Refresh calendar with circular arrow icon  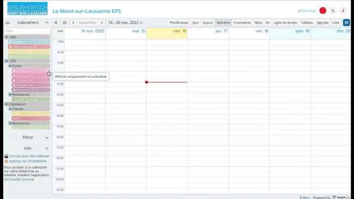click(x=65, y=22)
